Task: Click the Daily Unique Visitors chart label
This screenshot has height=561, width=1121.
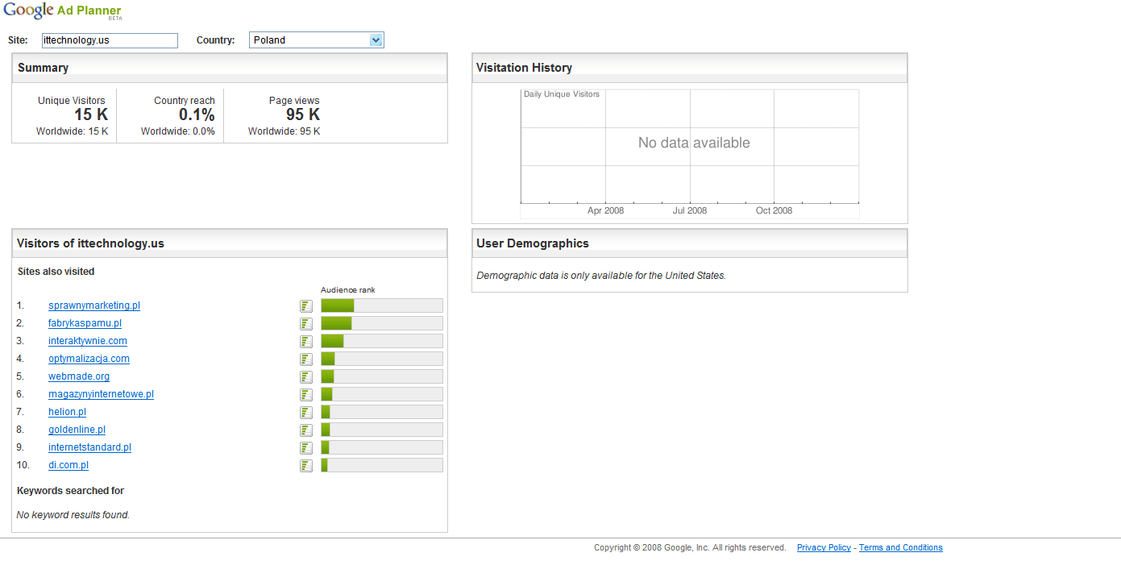Action: point(562,94)
